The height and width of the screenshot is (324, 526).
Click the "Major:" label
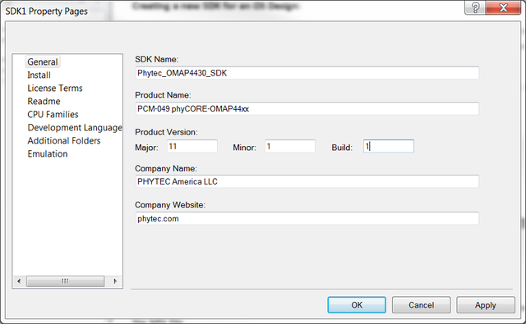pyautogui.click(x=146, y=148)
